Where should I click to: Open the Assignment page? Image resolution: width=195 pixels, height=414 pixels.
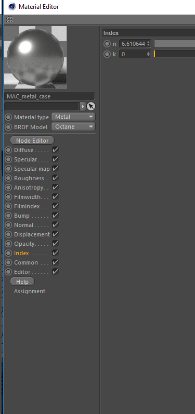pyautogui.click(x=30, y=291)
